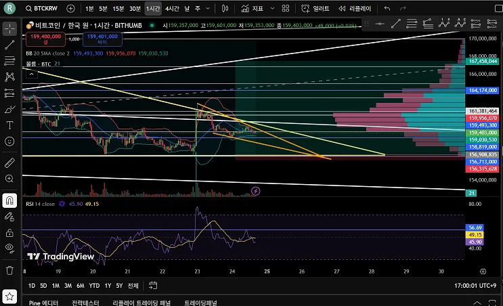Screen dimensions: 503x306
Task: Select the brush drawing tool
Action: coord(9,110)
